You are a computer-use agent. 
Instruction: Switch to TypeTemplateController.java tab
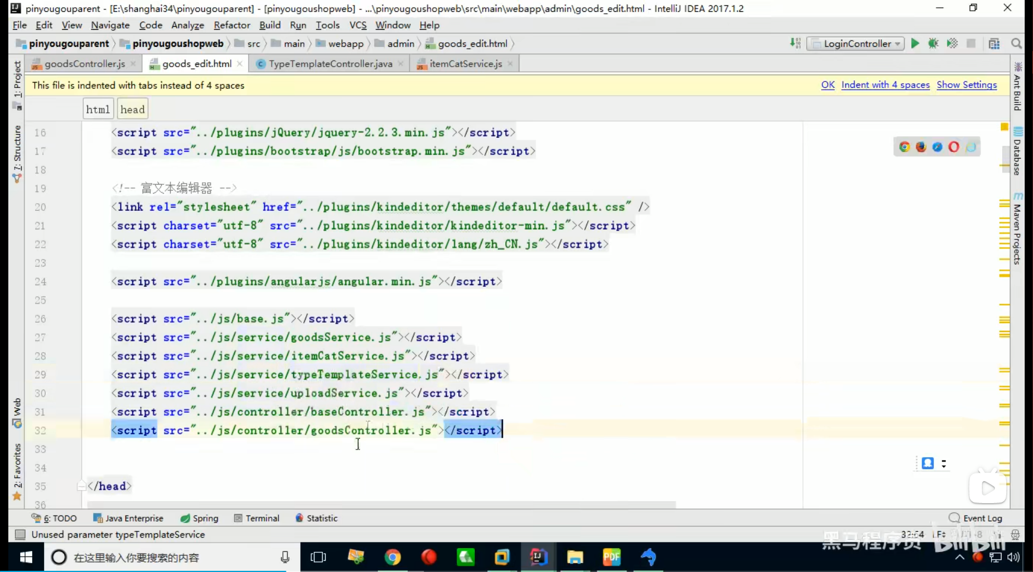[330, 64]
